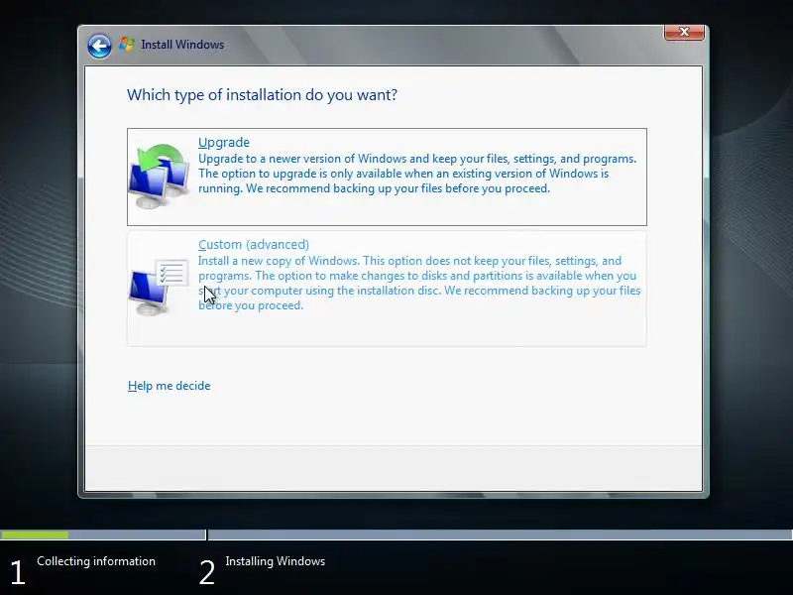Click the Custom install computer icon
The image size is (793, 595).
pyautogui.click(x=159, y=287)
